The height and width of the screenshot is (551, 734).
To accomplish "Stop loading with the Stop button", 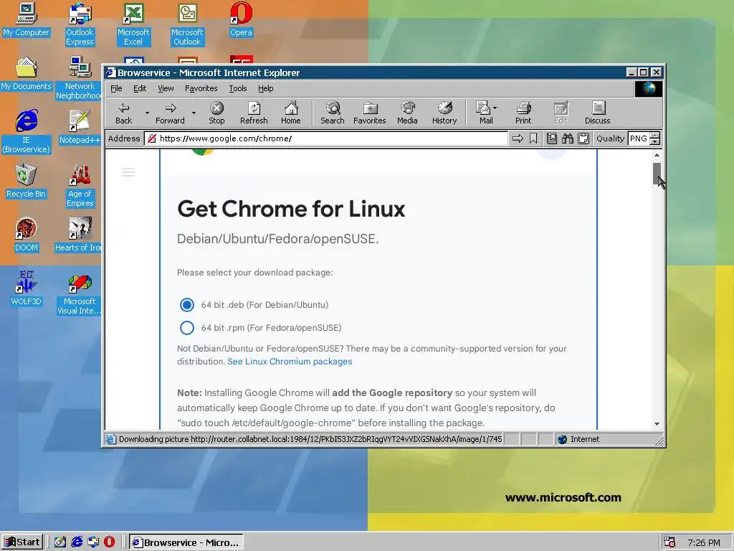I will pyautogui.click(x=216, y=113).
